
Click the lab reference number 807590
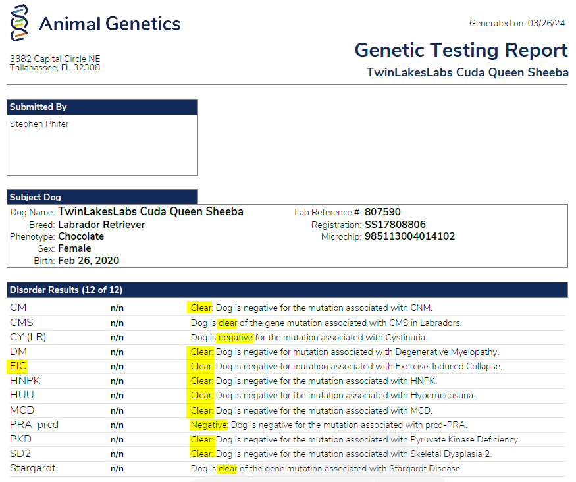[x=382, y=212]
